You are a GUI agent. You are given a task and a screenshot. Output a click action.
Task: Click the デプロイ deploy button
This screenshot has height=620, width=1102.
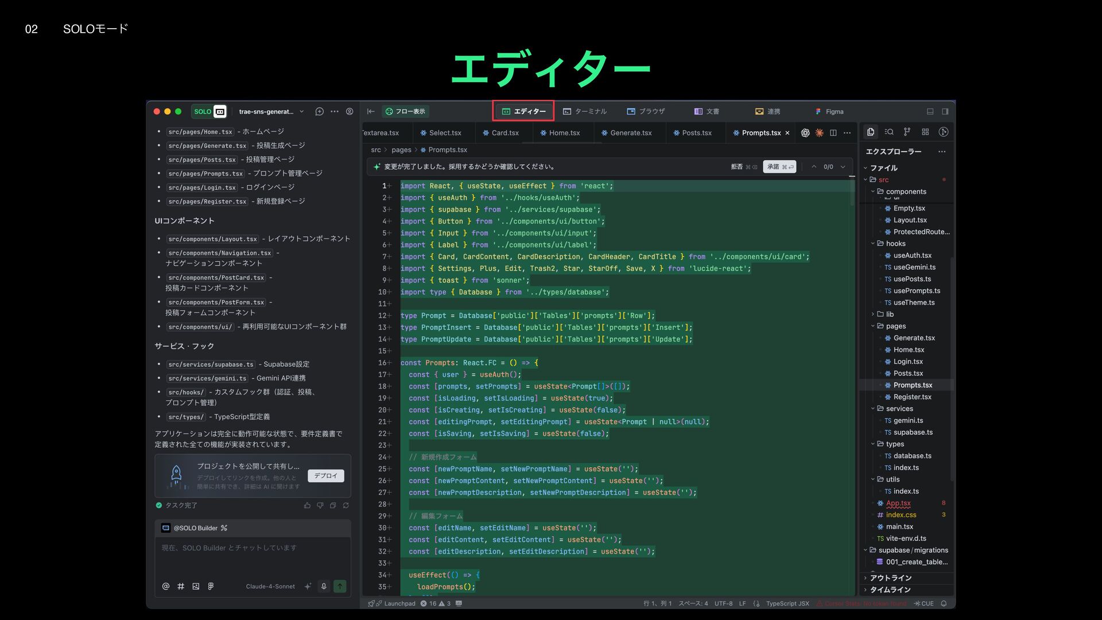(x=325, y=475)
